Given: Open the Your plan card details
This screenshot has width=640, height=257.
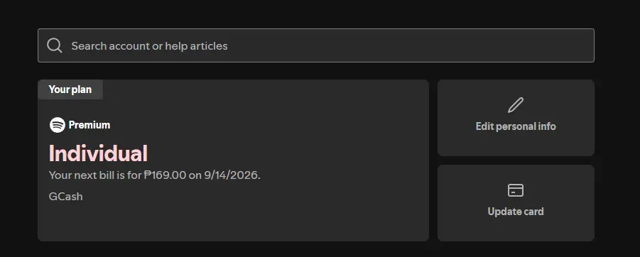Looking at the screenshot, I should point(234,160).
